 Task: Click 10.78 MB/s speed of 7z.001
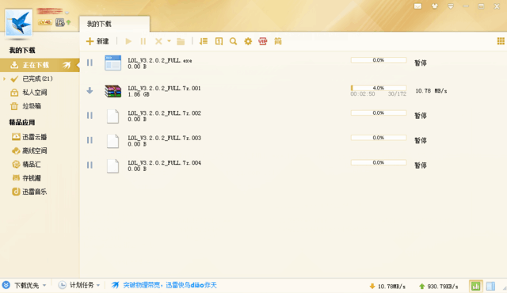click(431, 91)
